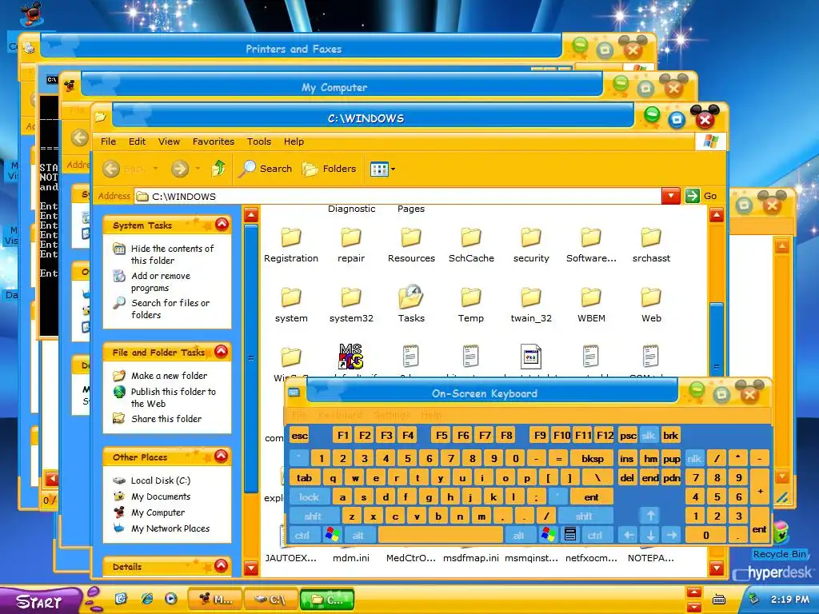Click Show Desktop quick launch icon

coord(122,598)
